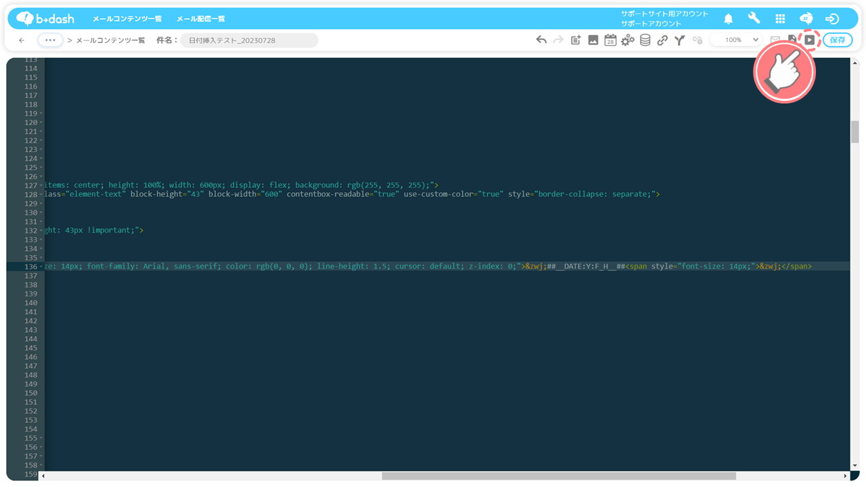
Task: Click line number 113 in gutter
Action: point(31,60)
